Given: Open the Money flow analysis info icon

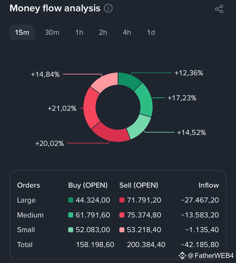Looking at the screenshot, I should pyautogui.click(x=108, y=9).
